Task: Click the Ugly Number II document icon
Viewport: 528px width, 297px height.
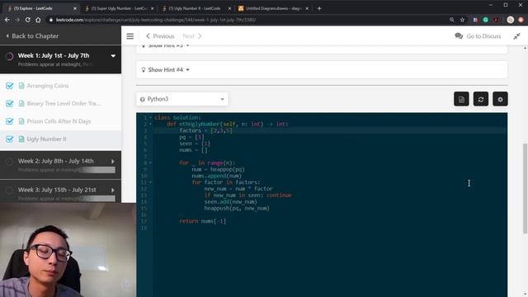Action: 21,139
